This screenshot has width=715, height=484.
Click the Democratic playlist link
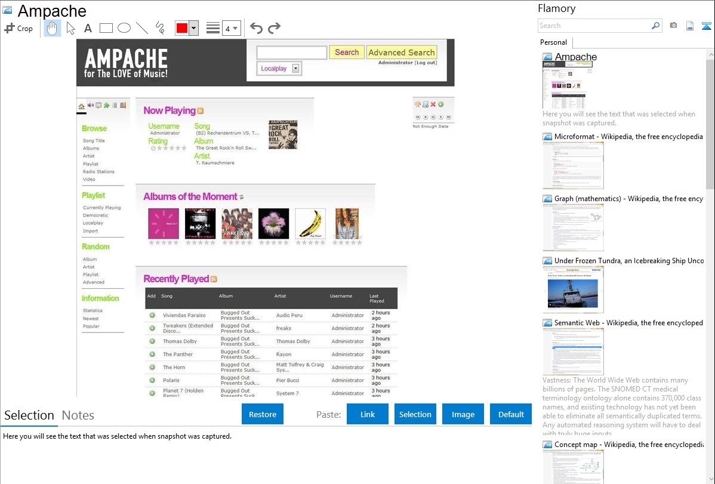pyautogui.click(x=95, y=215)
